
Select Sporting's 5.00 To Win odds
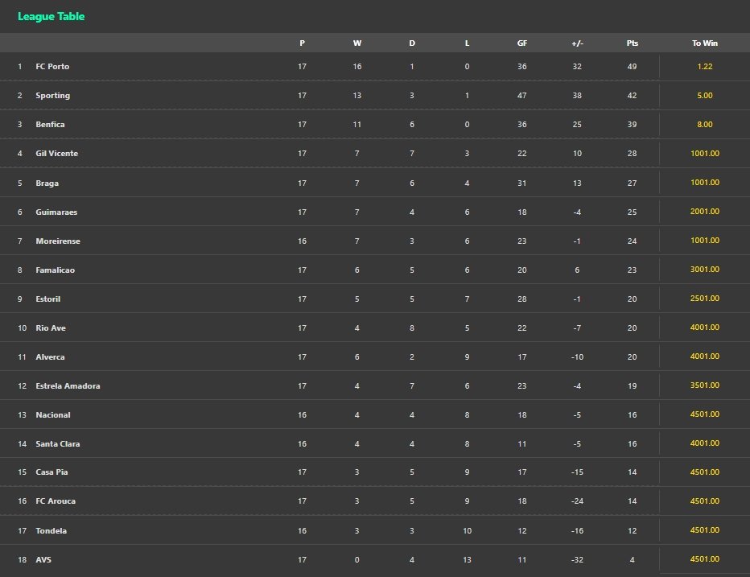[x=705, y=96]
